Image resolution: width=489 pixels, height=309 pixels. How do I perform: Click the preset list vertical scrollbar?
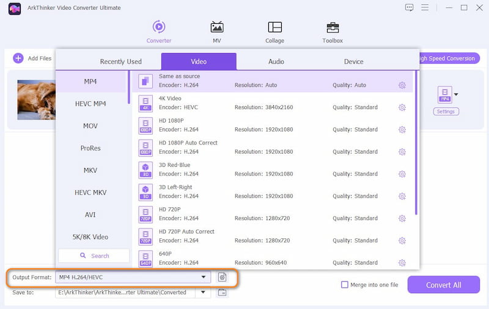coord(416,143)
